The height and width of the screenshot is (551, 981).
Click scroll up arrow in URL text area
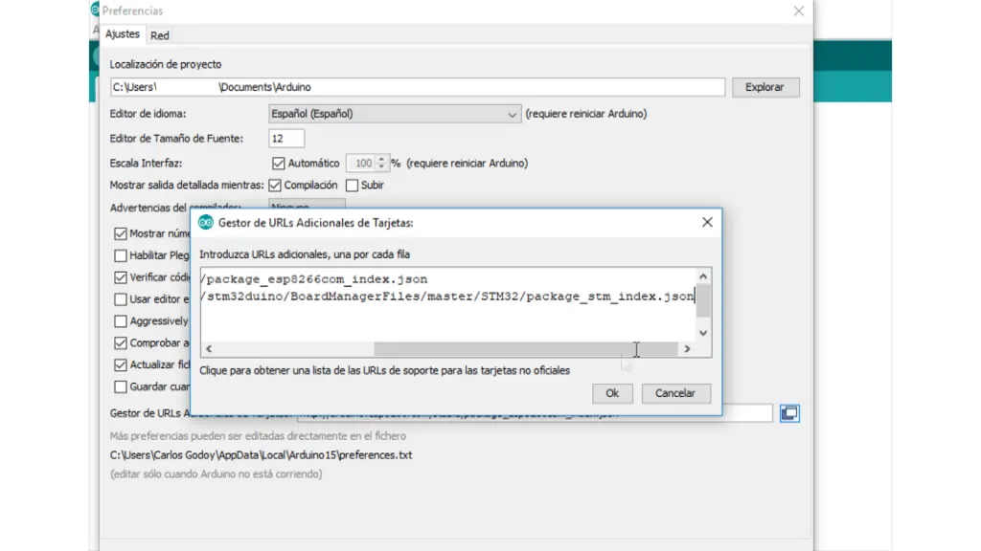click(703, 276)
